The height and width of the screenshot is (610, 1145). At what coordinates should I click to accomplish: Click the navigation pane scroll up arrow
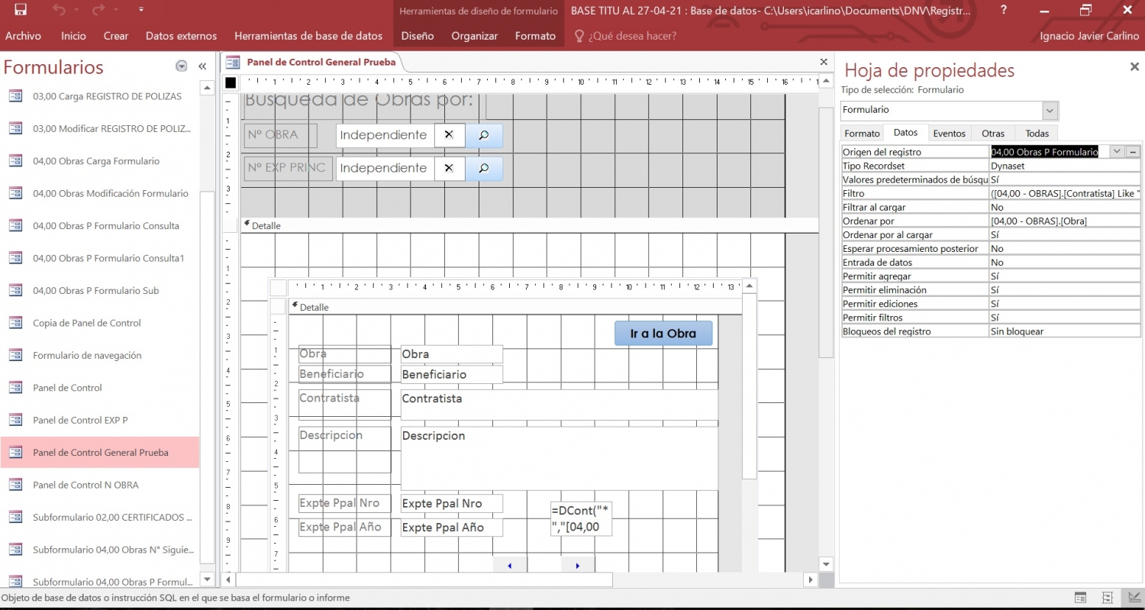tap(207, 89)
